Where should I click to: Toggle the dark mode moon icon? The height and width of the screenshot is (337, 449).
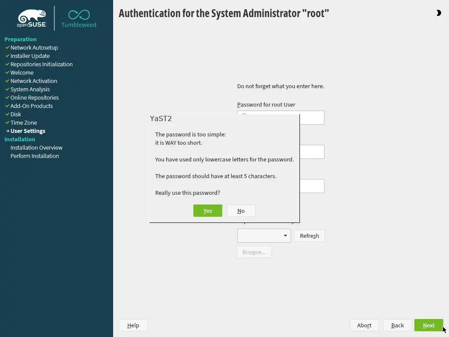(438, 13)
